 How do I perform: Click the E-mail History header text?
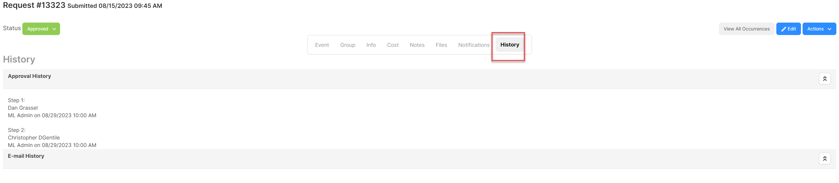point(26,156)
